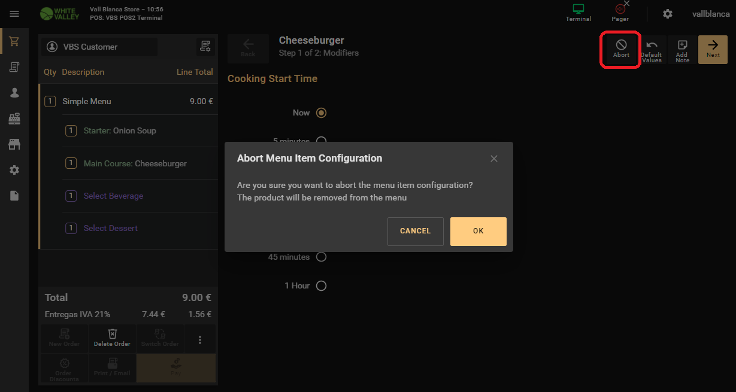Select the 1 Hour radio button

pos(321,285)
